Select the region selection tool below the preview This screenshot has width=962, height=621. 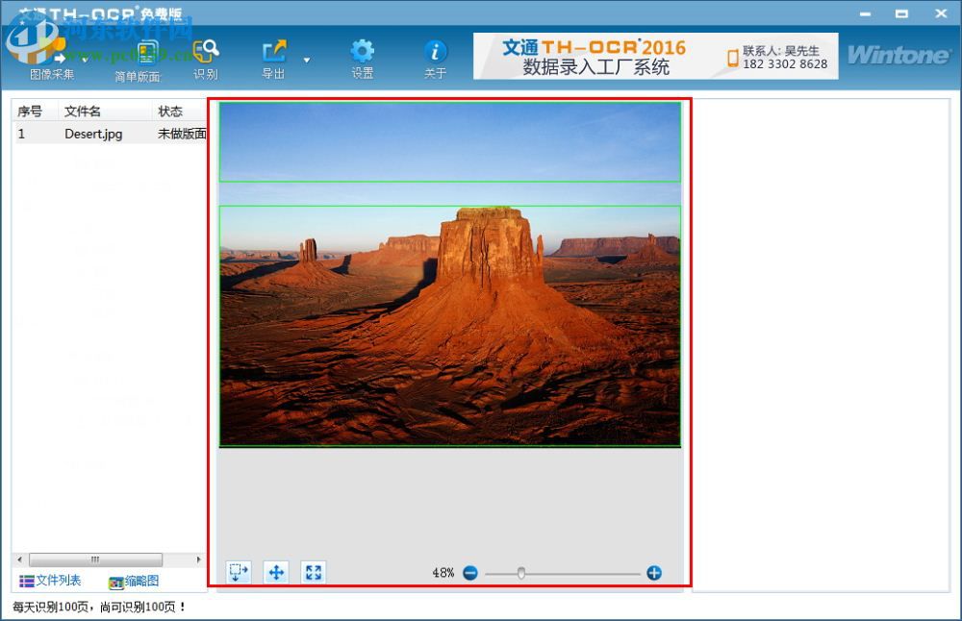(x=238, y=572)
